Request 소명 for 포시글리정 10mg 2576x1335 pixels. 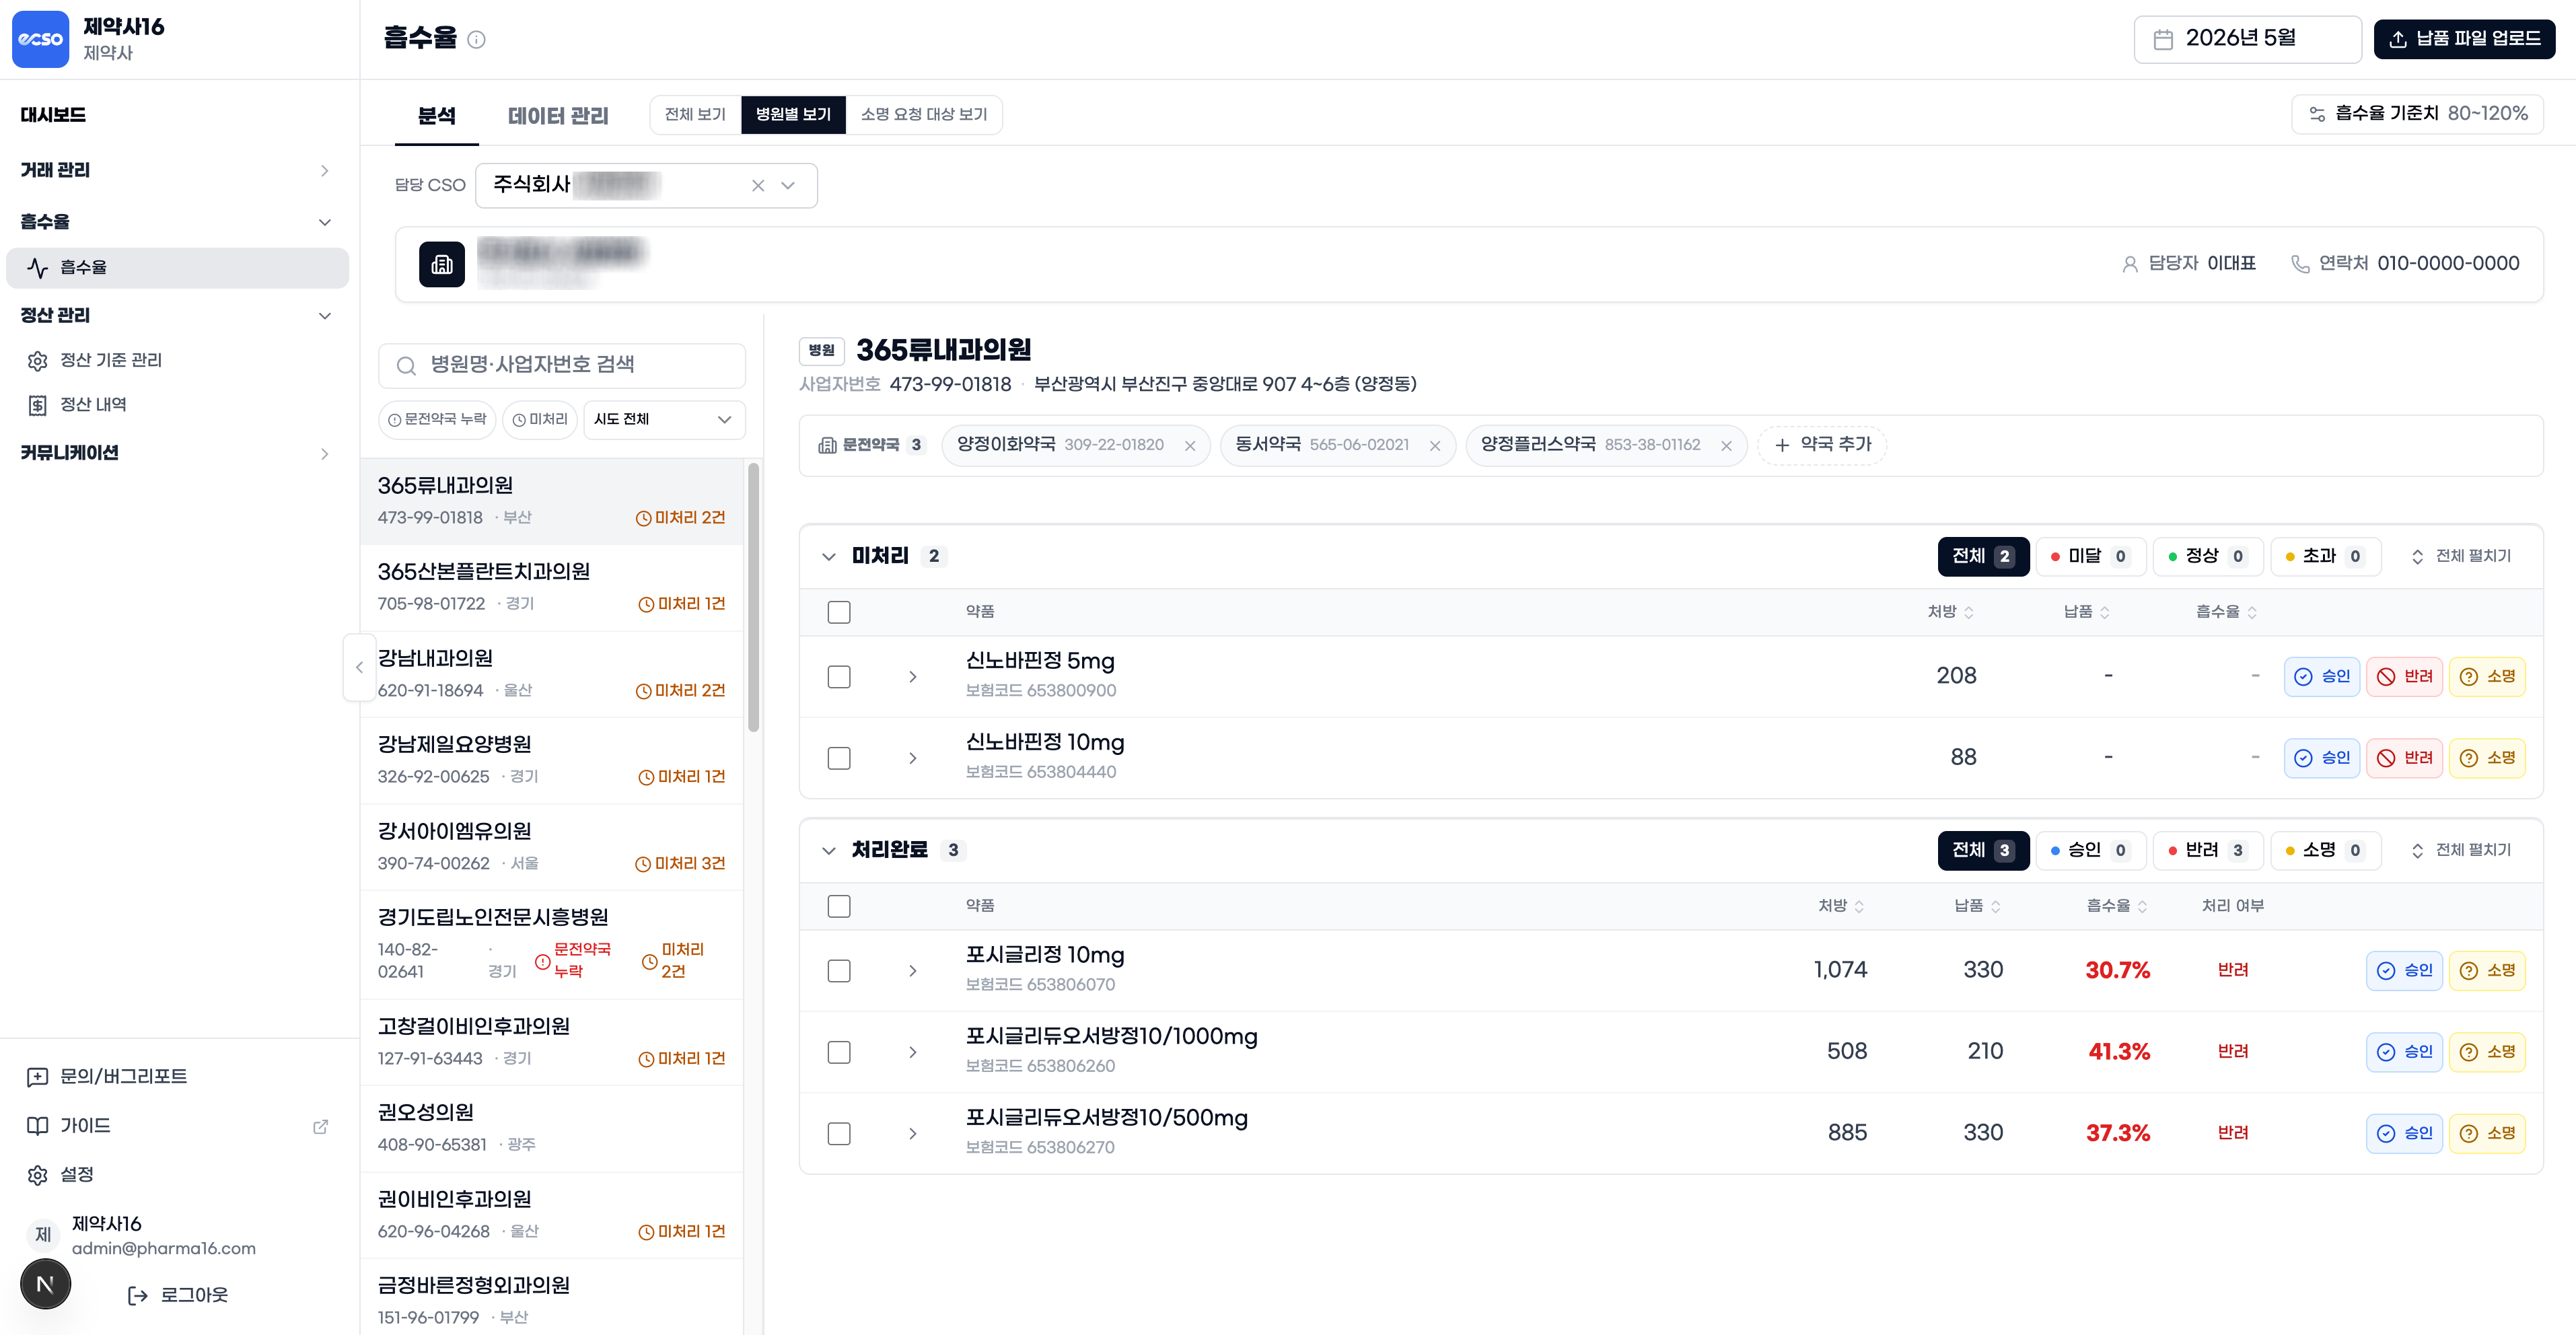point(2487,971)
